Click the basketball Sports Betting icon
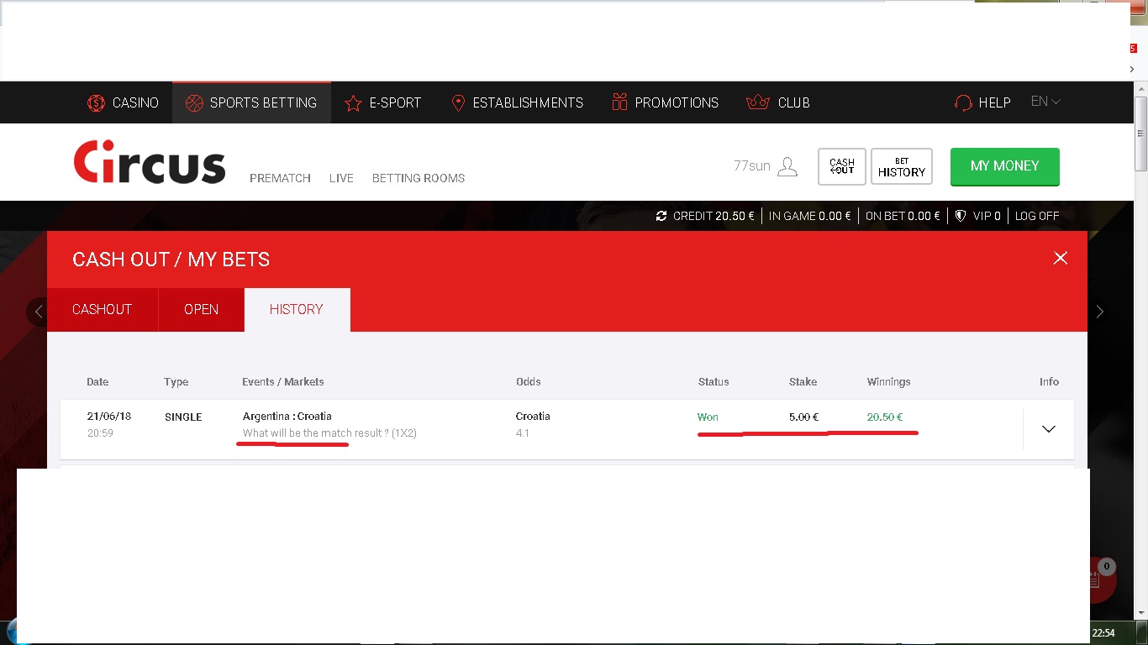The height and width of the screenshot is (645, 1148). [194, 102]
